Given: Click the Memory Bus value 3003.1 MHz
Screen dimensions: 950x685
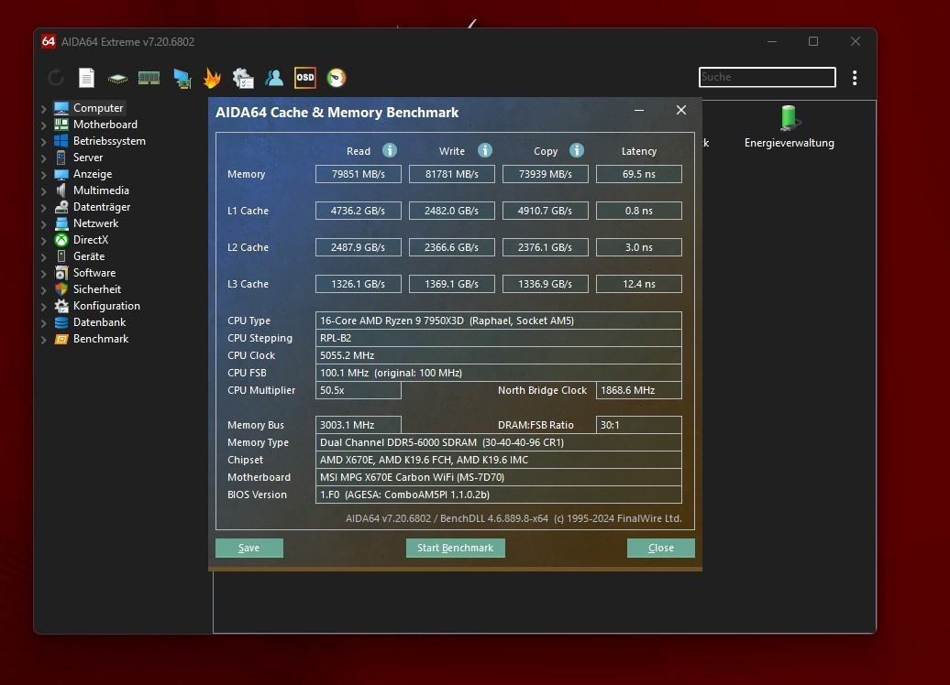Looking at the screenshot, I should [358, 425].
